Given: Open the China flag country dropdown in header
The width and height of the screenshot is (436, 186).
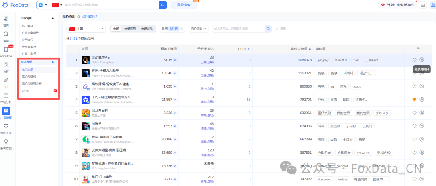Looking at the screenshot, I should [57, 5].
